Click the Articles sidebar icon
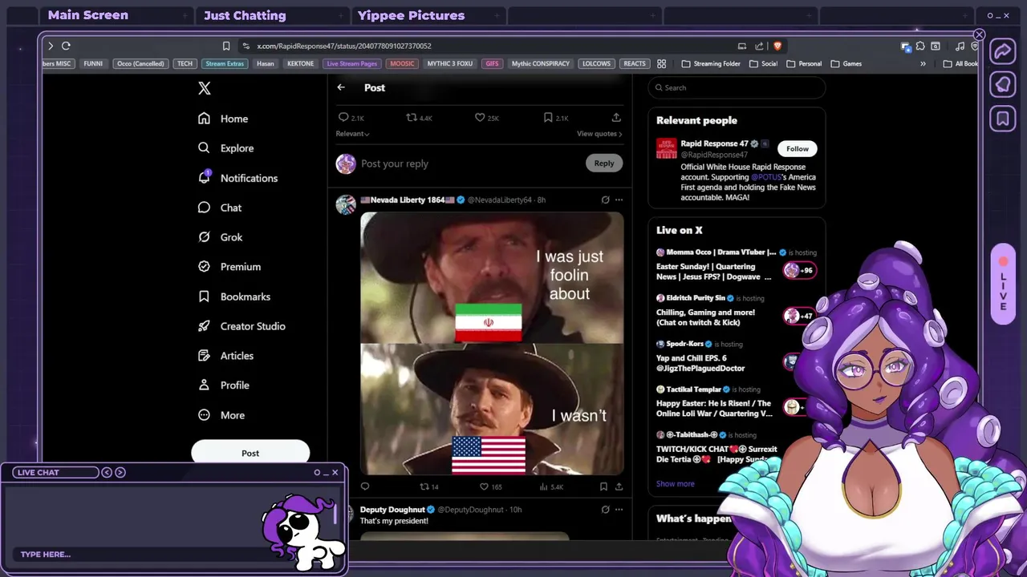 pos(204,356)
